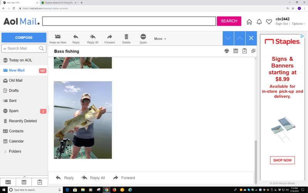Screen dimensions: 308x193
Task: Click the top toolbar Forward arrow icon
Action: pyautogui.click(x=110, y=37)
